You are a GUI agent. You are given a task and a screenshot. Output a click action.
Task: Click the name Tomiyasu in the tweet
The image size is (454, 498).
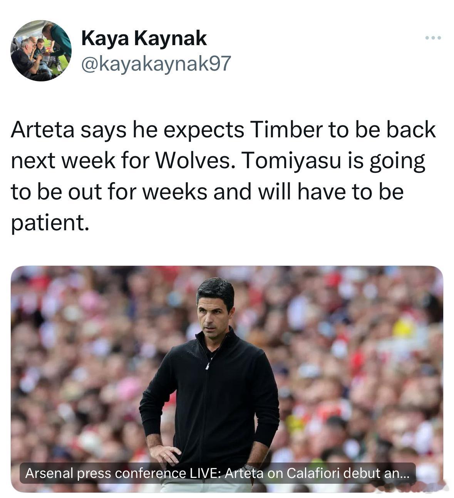click(x=292, y=160)
